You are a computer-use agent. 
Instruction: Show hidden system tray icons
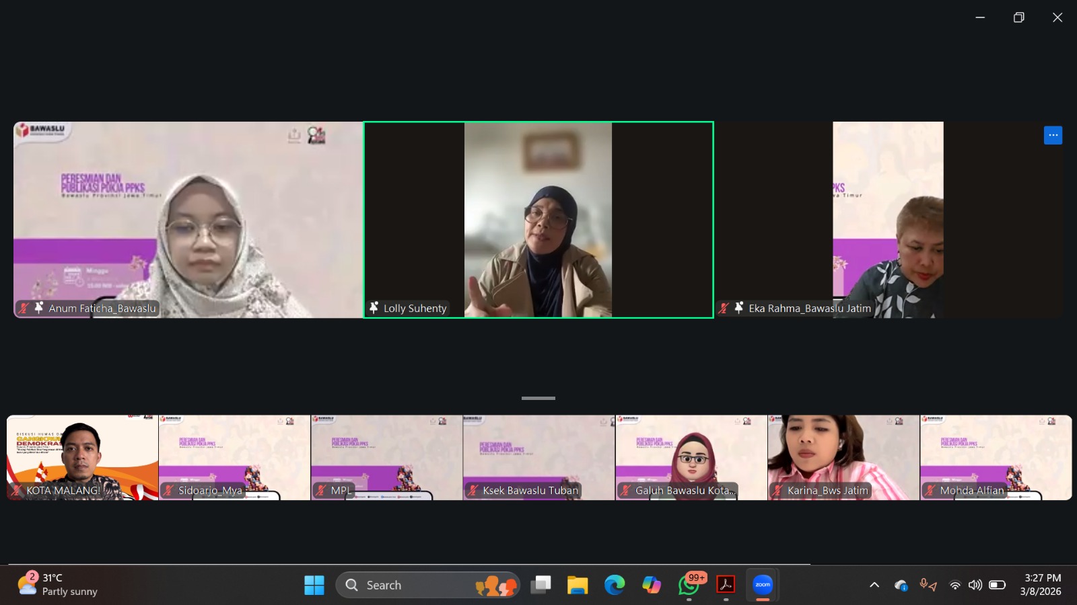tap(874, 585)
